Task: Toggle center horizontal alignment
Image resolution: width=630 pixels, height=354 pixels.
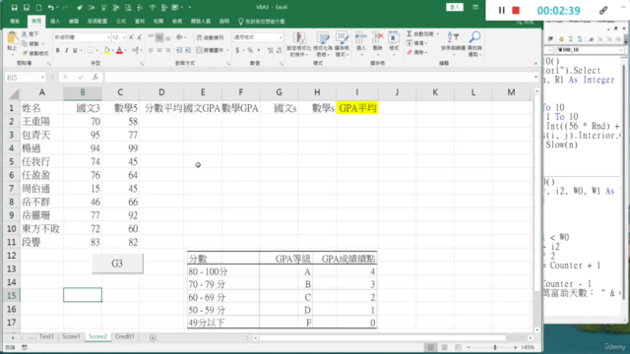Action: point(159,50)
